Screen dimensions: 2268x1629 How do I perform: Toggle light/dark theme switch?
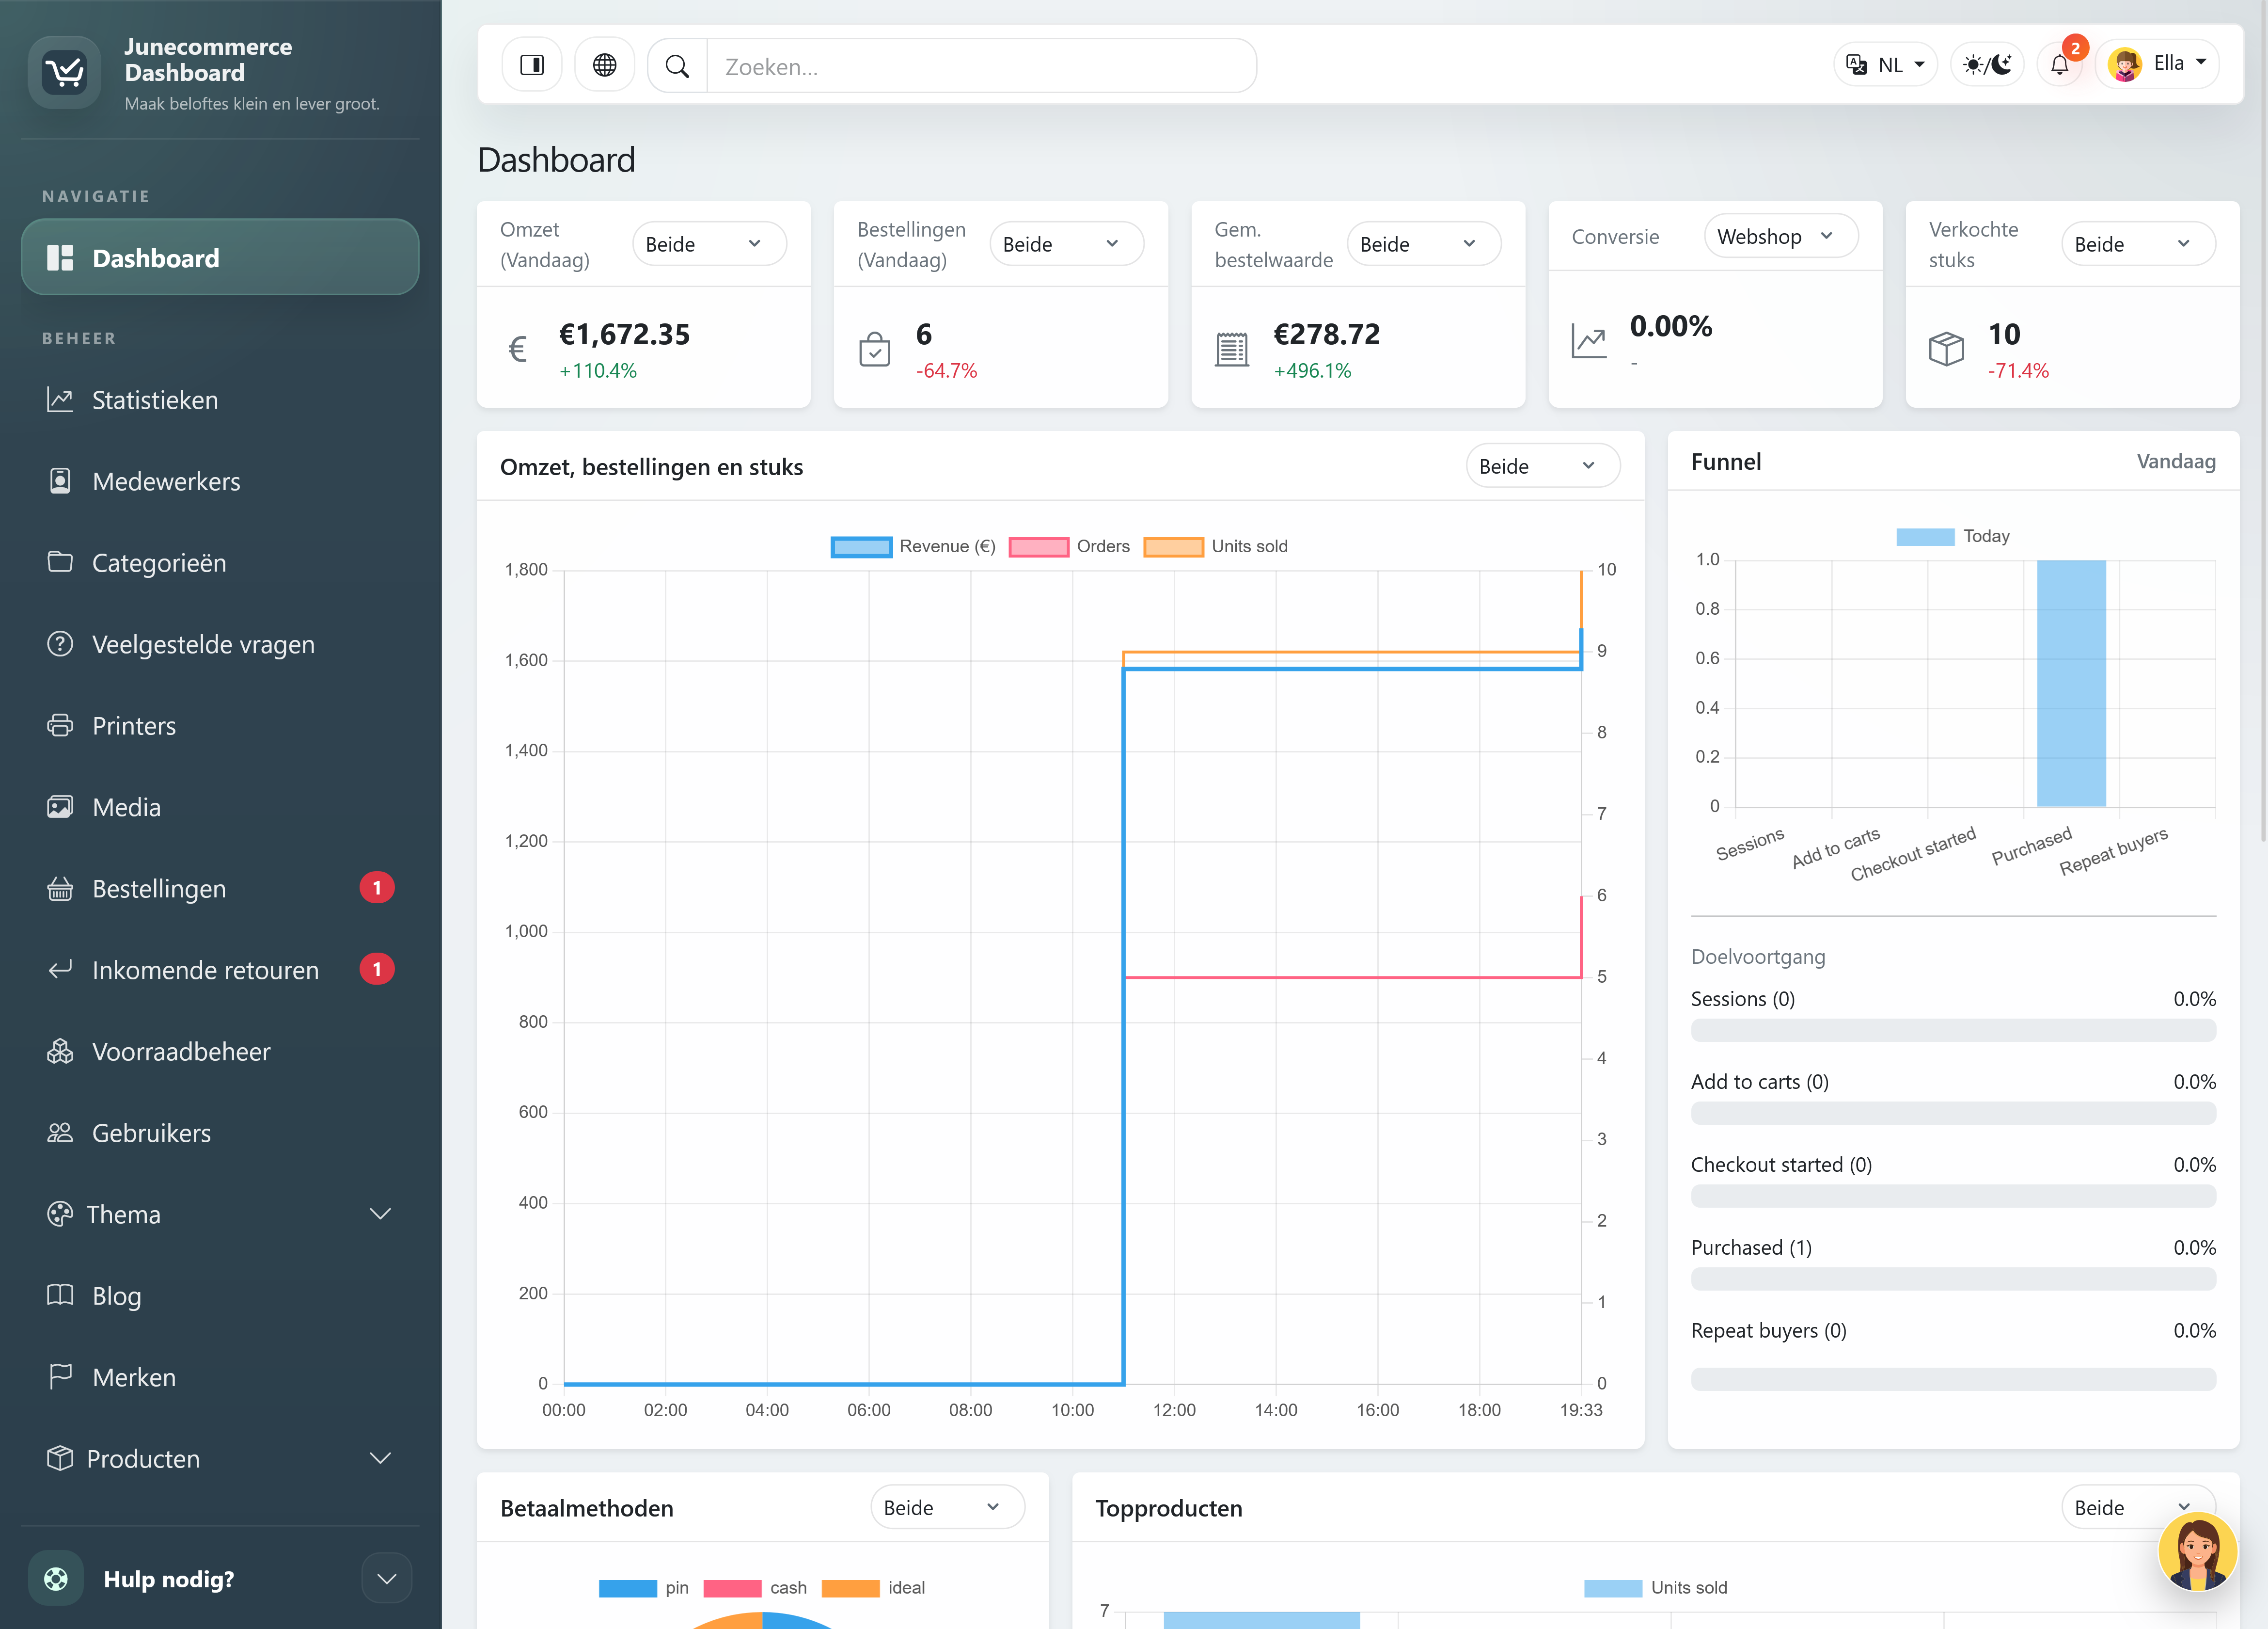pyautogui.click(x=1987, y=65)
